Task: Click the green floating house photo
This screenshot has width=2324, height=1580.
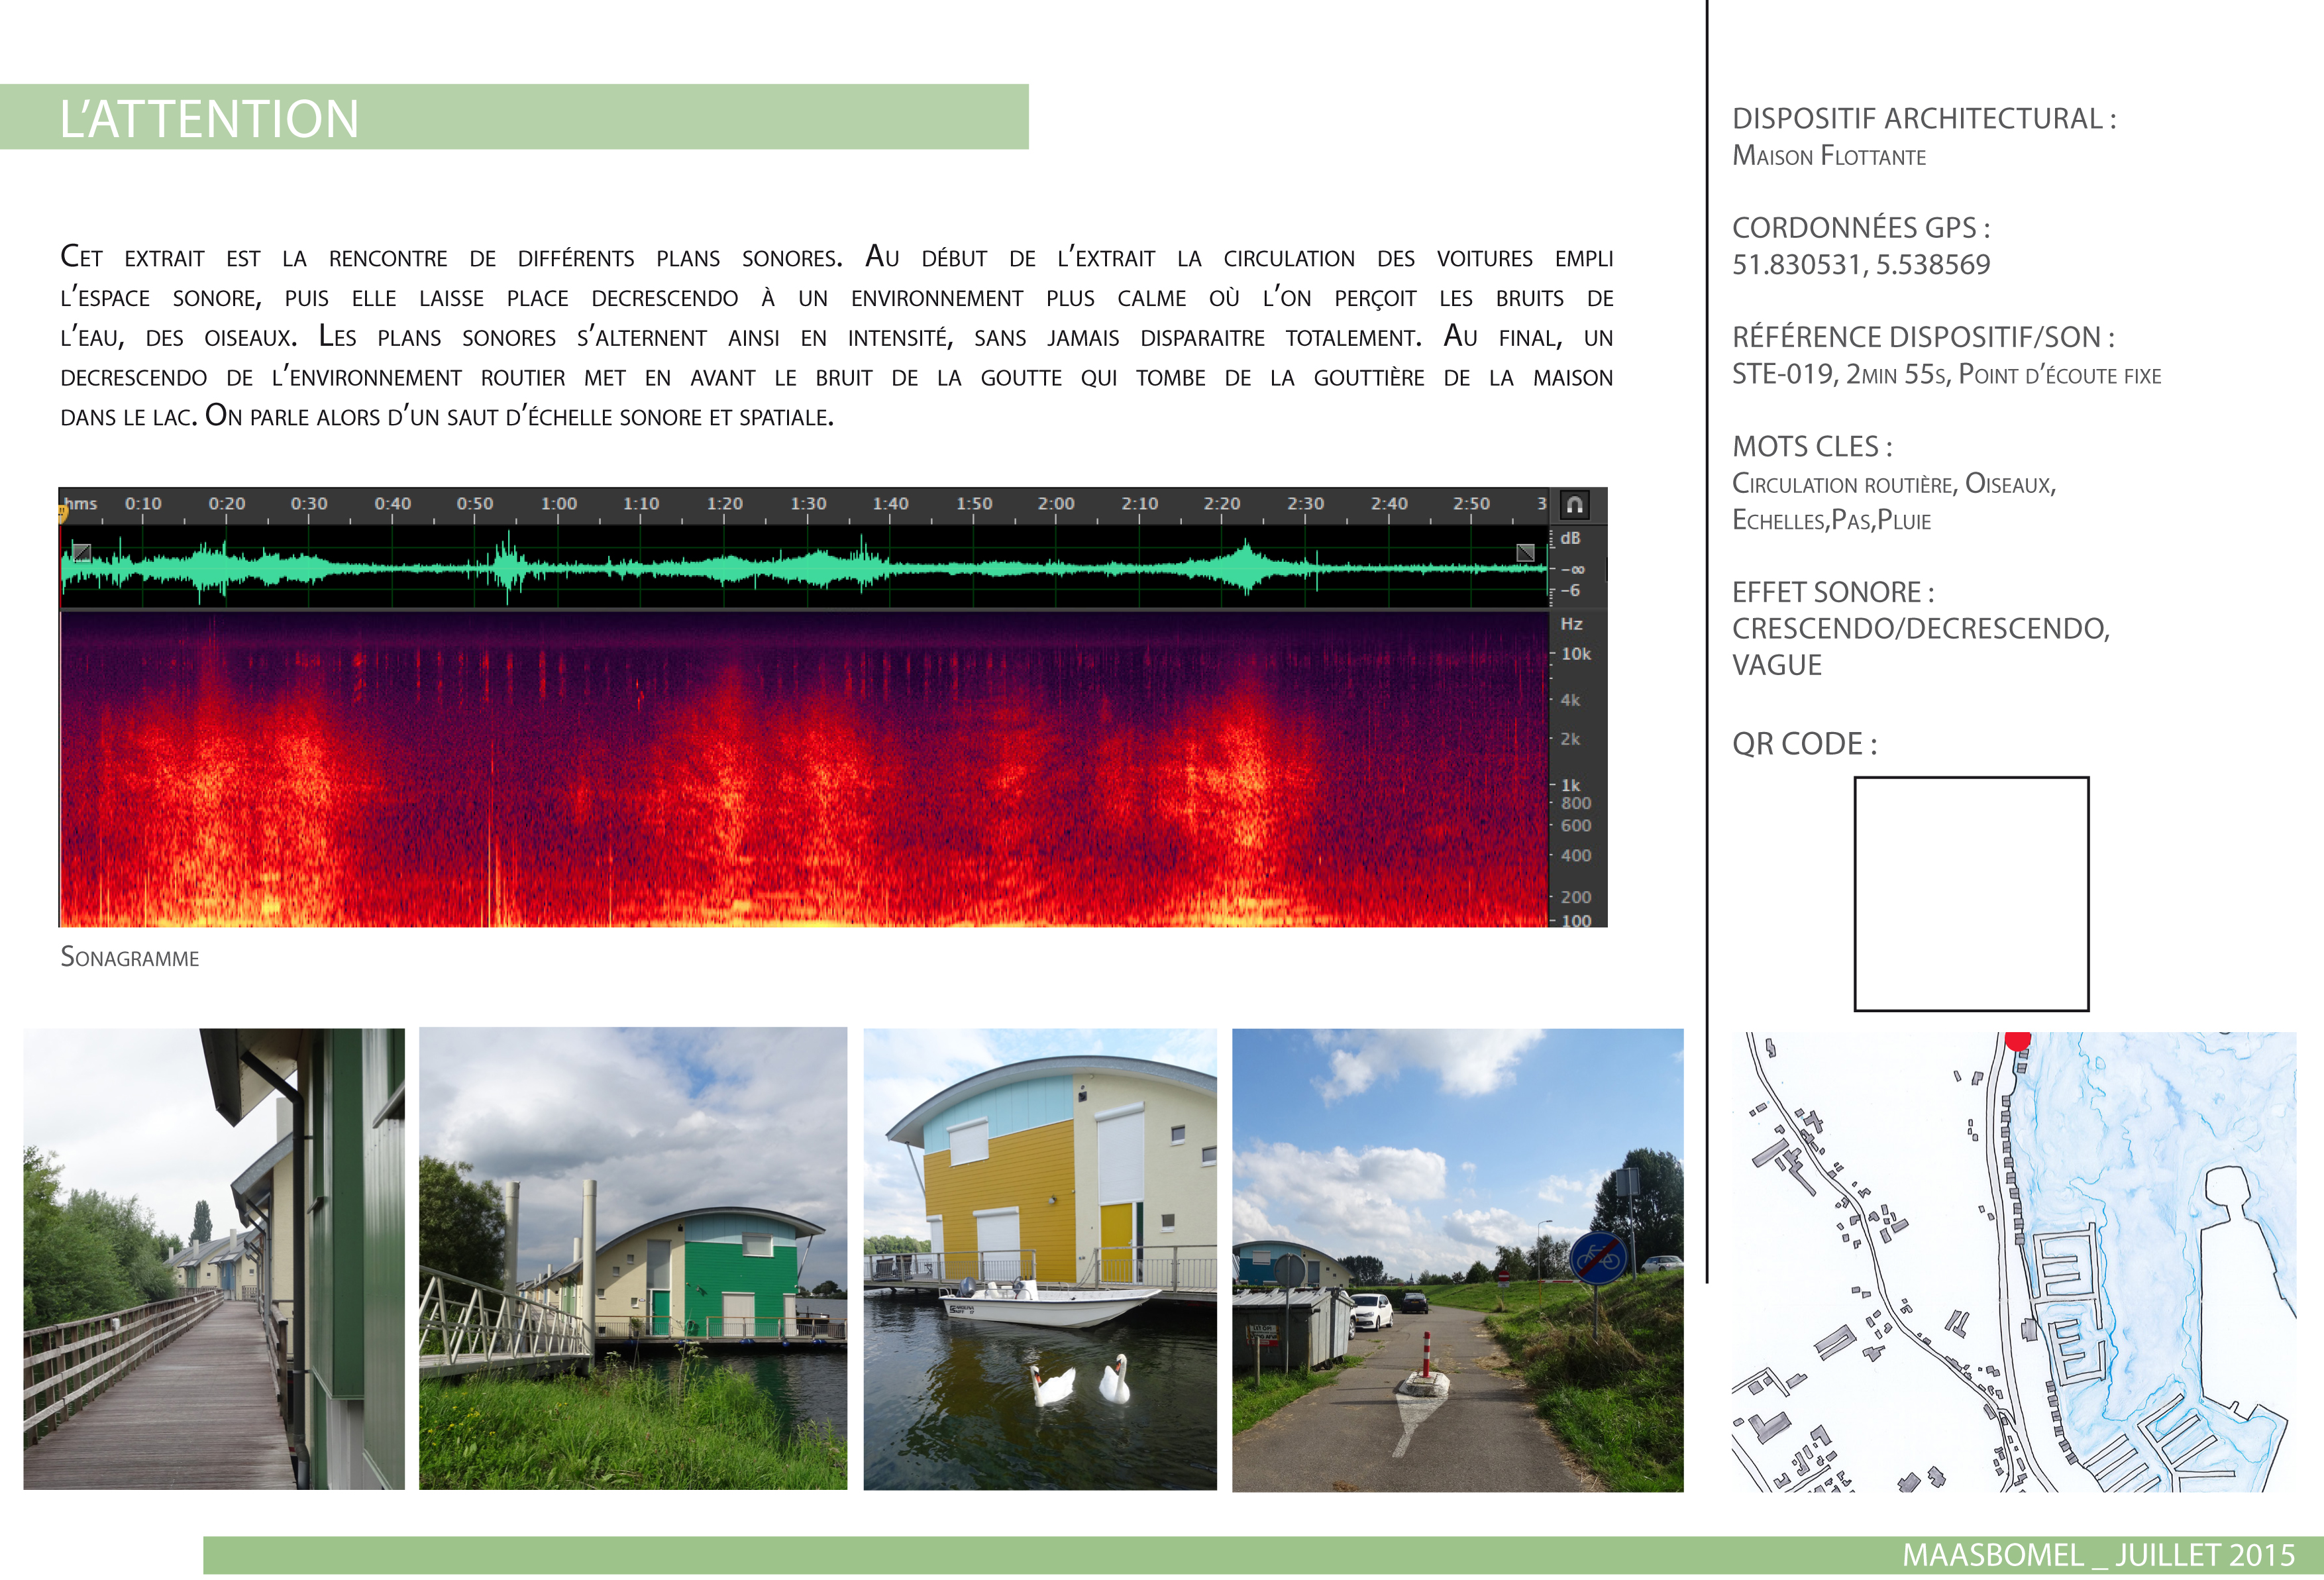Action: (633, 1259)
